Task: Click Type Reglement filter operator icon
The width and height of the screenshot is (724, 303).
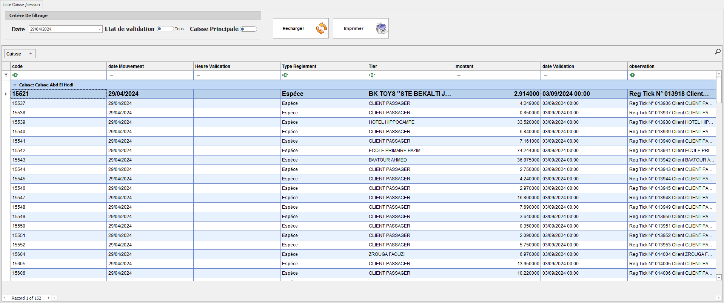Action: click(x=285, y=75)
